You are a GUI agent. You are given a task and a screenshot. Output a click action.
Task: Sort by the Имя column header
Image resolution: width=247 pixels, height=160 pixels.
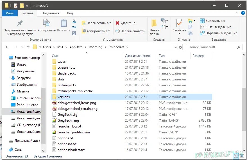tap(55, 56)
